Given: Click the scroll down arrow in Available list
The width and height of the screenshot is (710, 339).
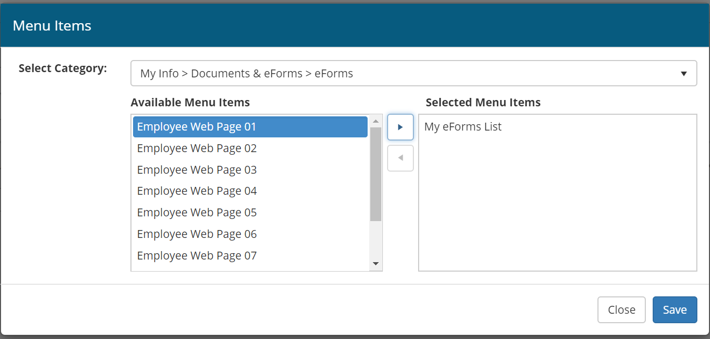Looking at the screenshot, I should (376, 263).
